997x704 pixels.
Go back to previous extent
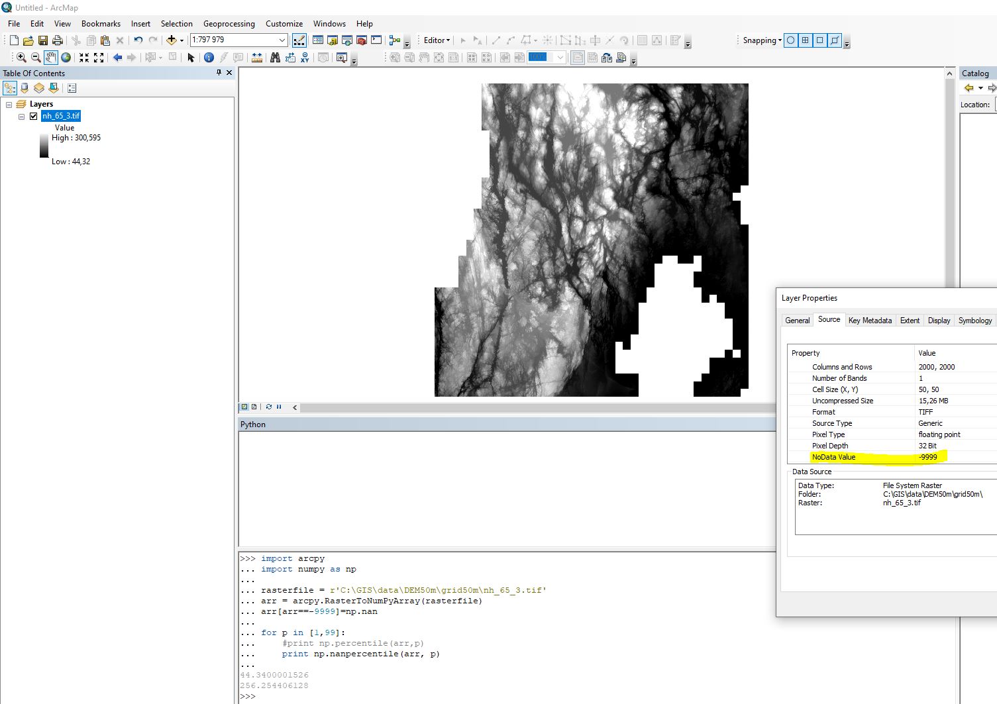point(117,58)
